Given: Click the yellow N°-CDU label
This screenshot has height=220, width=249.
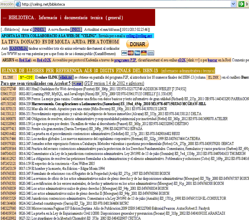Looking at the screenshot, I should coord(26,77).
